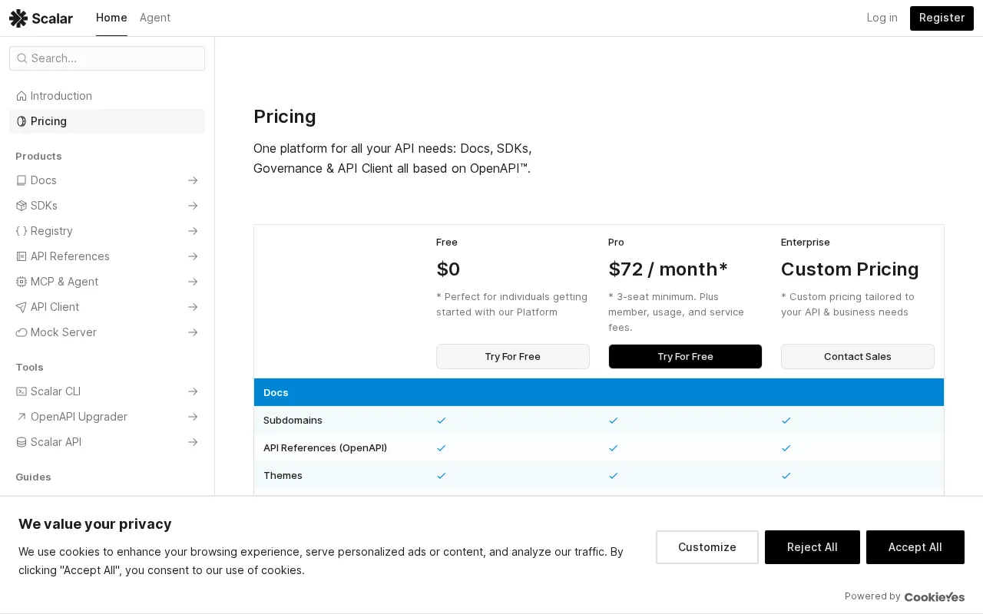Click the Log in link

point(882,18)
